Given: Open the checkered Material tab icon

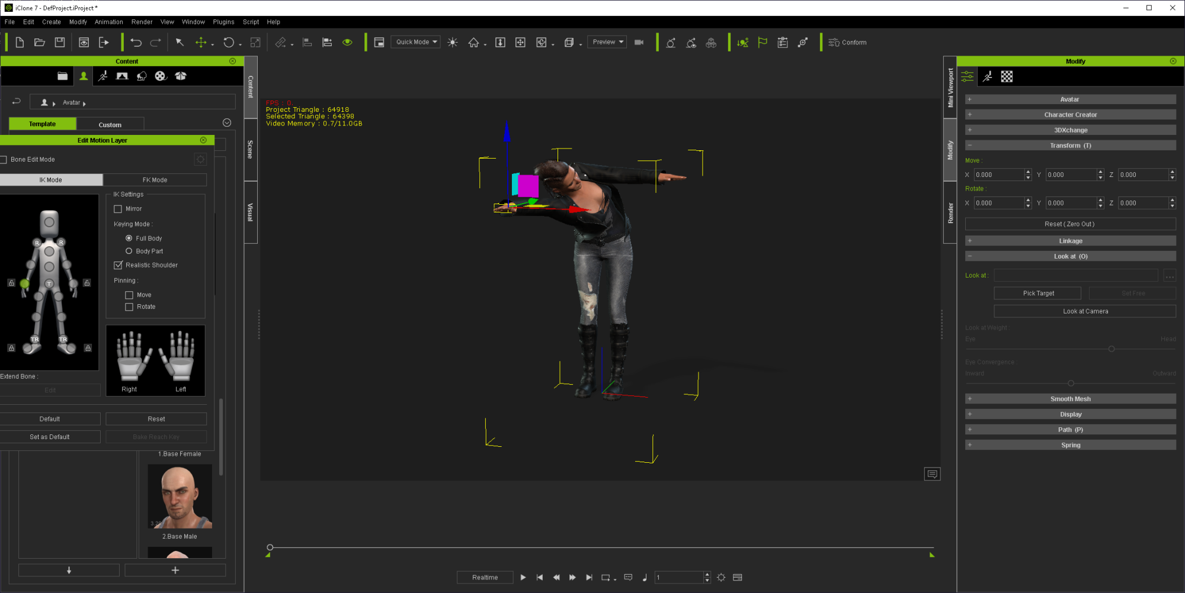Looking at the screenshot, I should pos(1007,76).
